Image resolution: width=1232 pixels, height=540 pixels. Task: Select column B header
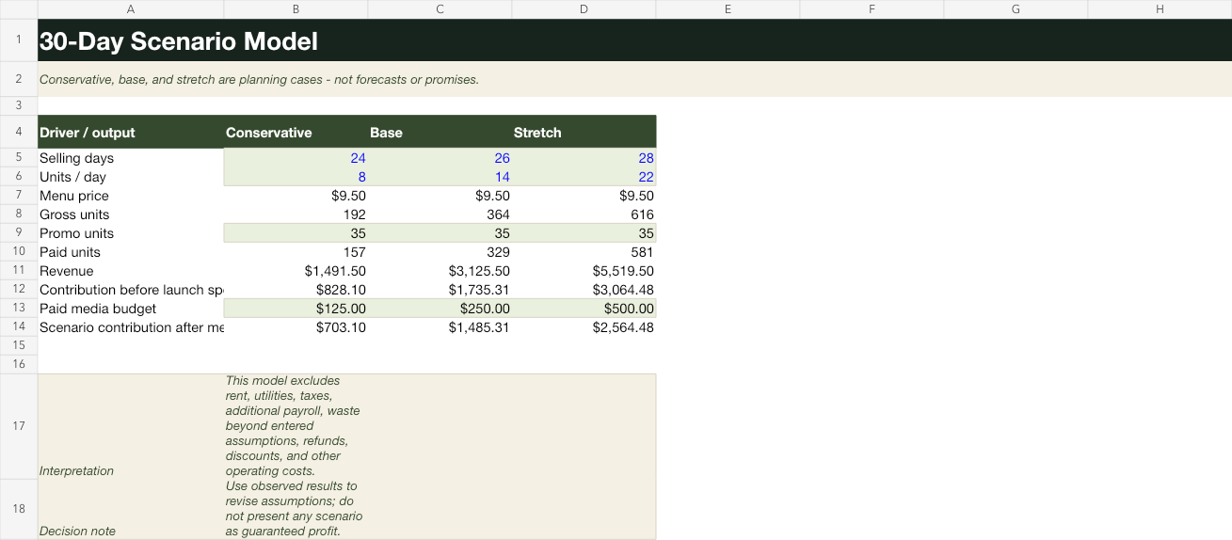(296, 8)
